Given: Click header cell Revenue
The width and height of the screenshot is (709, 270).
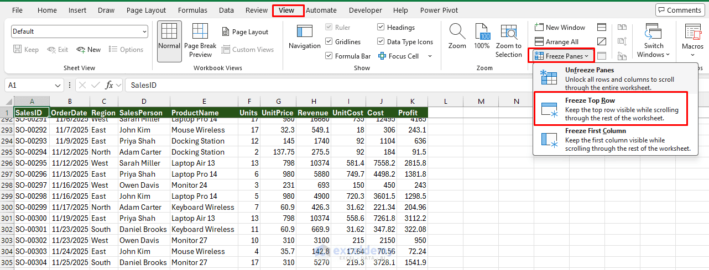Looking at the screenshot, I should (313, 113).
